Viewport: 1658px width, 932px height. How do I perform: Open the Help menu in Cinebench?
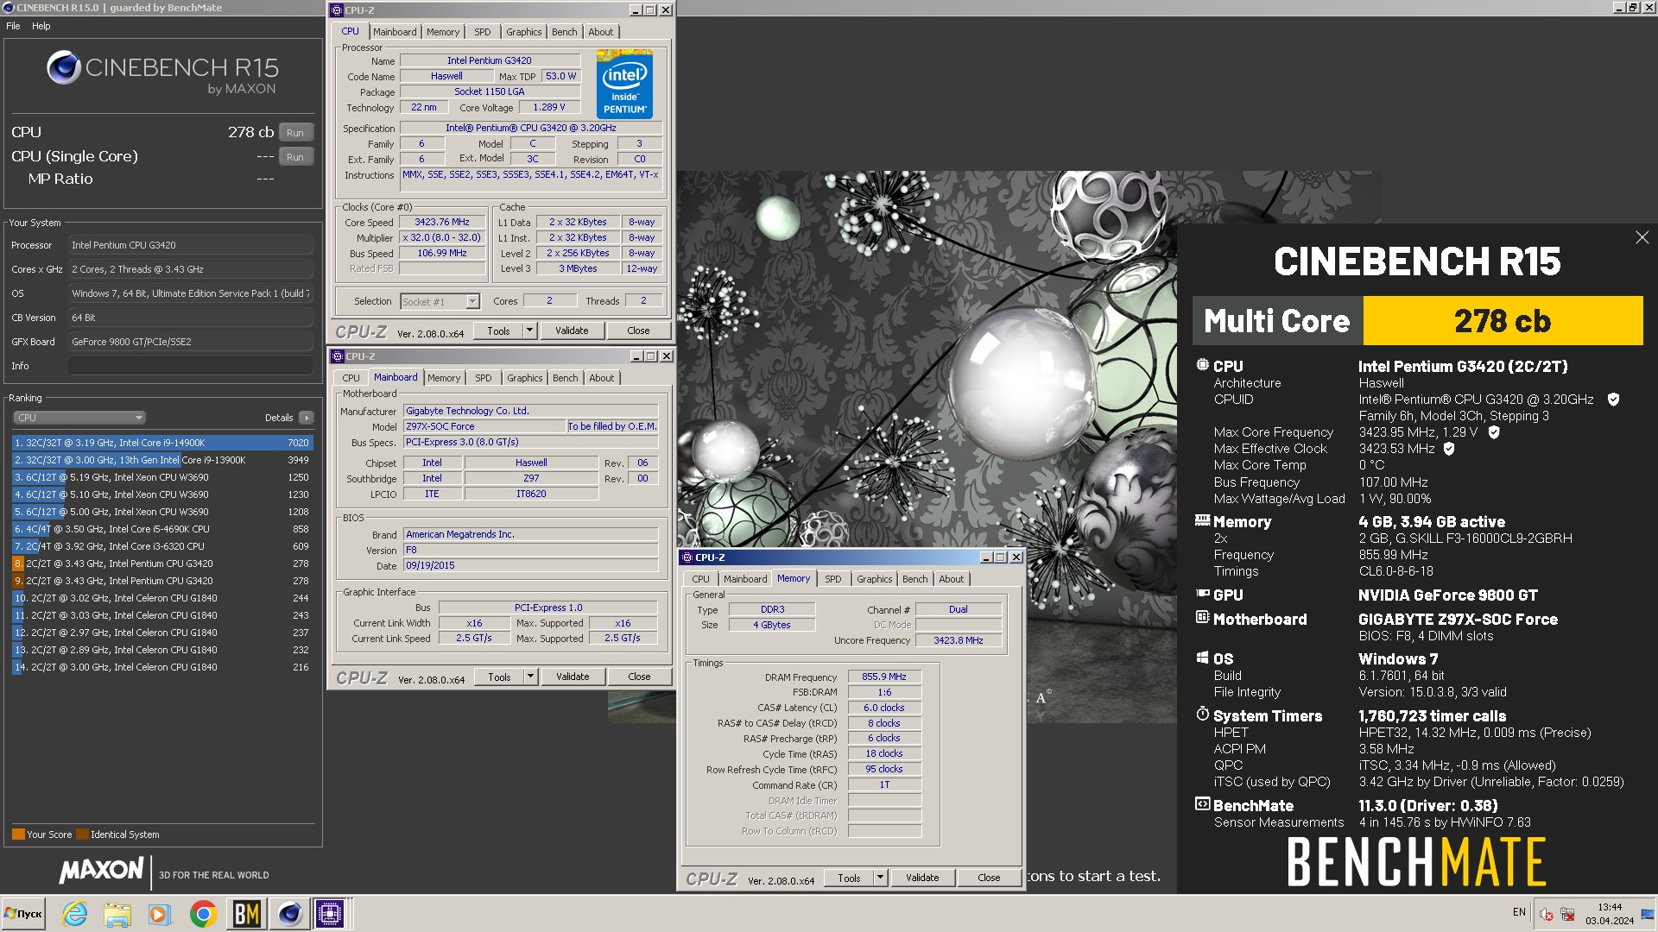click(41, 26)
